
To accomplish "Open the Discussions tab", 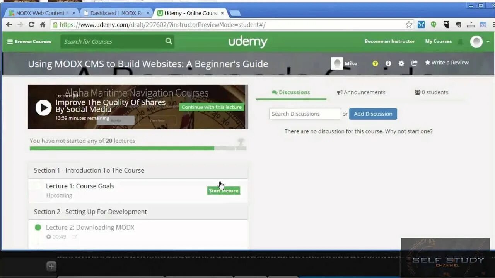I will click(x=291, y=92).
